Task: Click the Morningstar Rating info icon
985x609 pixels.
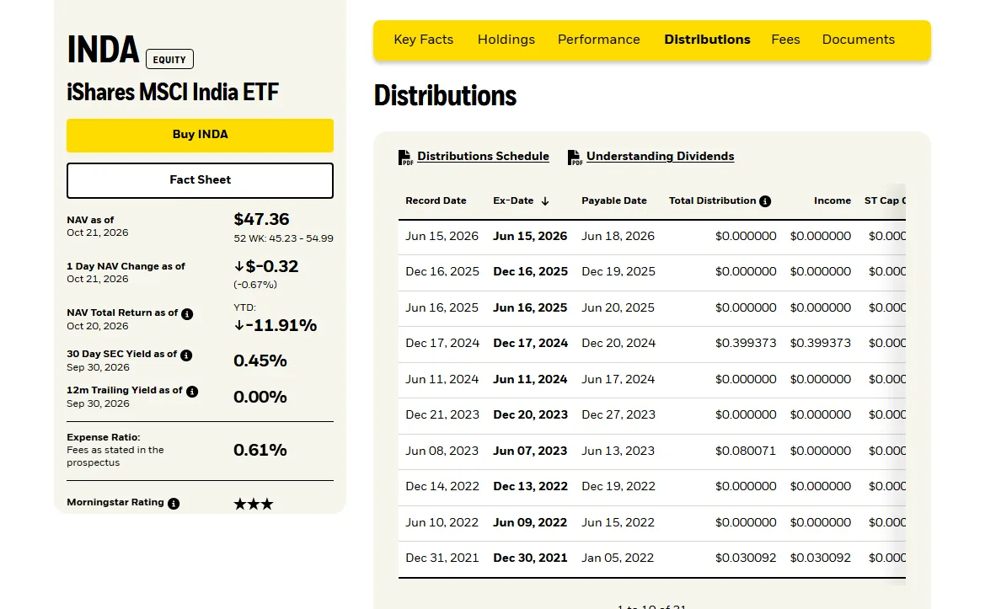Action: (x=174, y=504)
